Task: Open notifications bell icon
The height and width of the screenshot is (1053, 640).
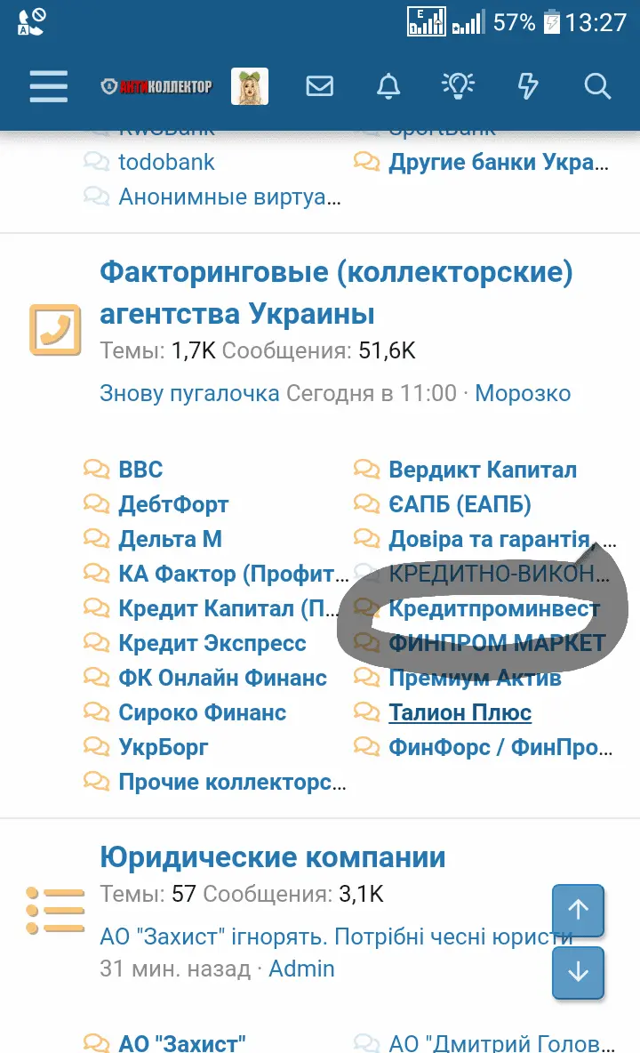Action: (x=388, y=86)
